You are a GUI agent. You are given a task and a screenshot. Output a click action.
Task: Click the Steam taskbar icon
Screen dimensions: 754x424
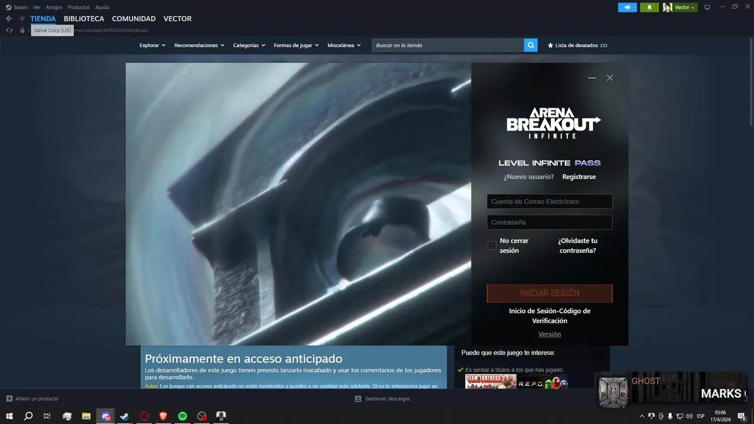[x=125, y=416]
